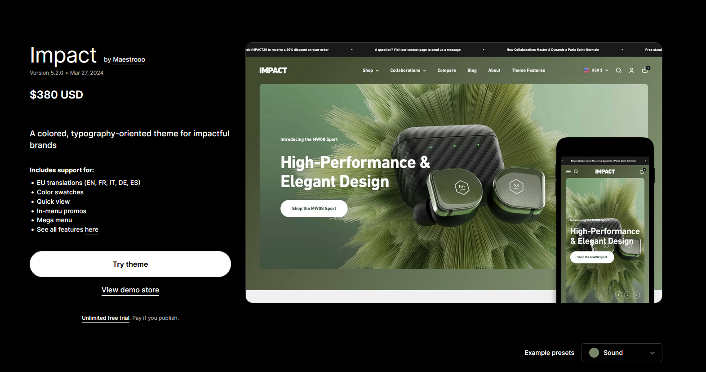Click the search icon in the mobile preview
The height and width of the screenshot is (372, 706).
pos(576,171)
